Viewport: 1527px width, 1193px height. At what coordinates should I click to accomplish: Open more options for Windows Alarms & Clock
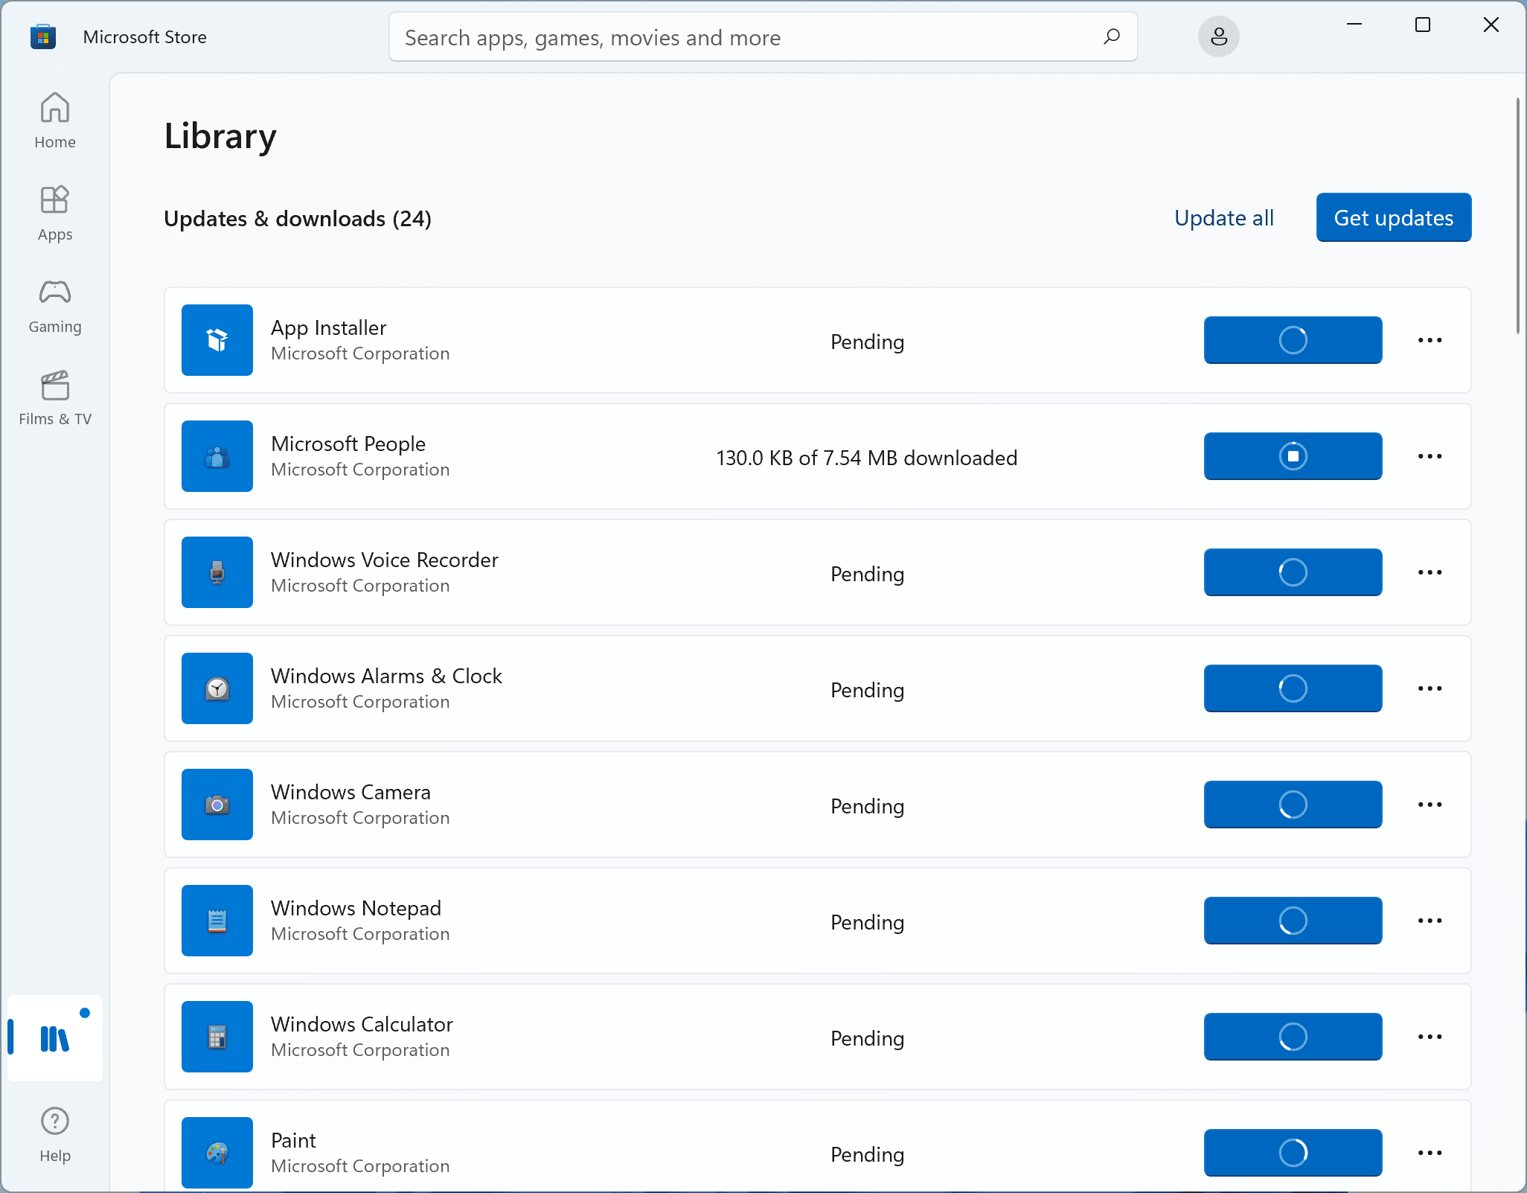[x=1430, y=688]
